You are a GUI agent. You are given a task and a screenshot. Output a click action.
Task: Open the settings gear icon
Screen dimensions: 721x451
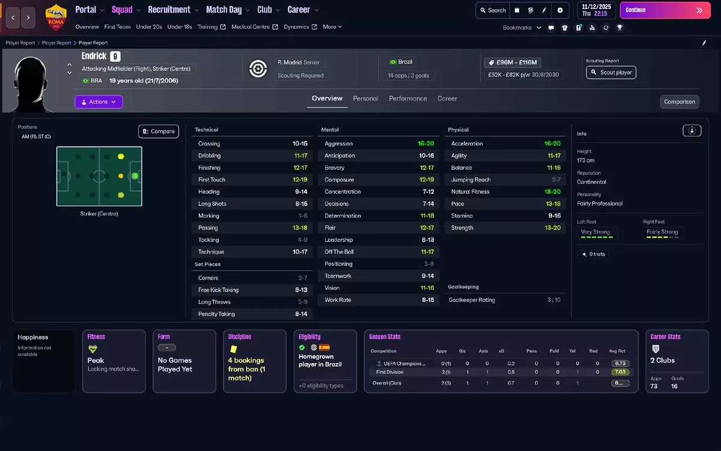(560, 10)
